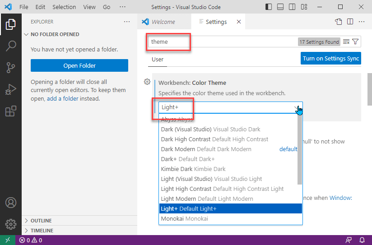Expand the OUTLINE section
Image resolution: width=372 pixels, height=245 pixels.
tap(41, 221)
